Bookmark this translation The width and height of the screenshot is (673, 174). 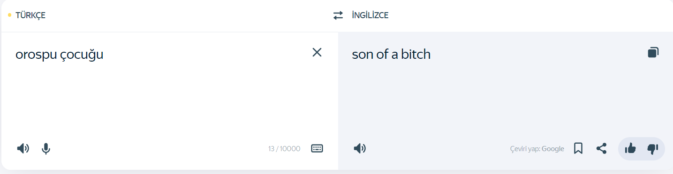point(578,148)
